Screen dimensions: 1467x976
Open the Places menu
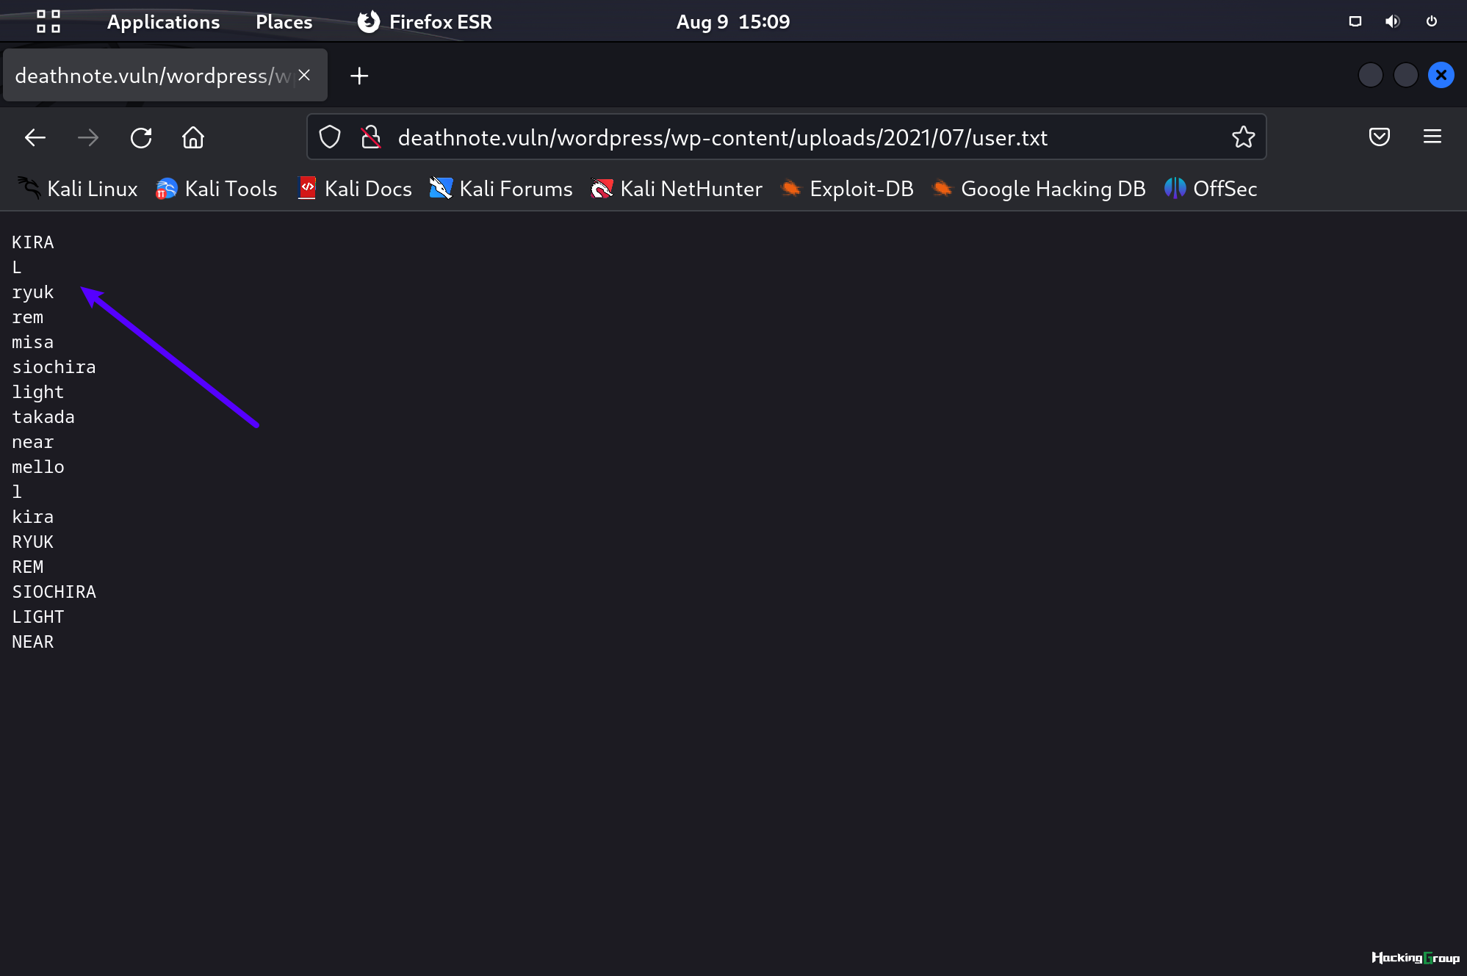pyautogui.click(x=284, y=21)
